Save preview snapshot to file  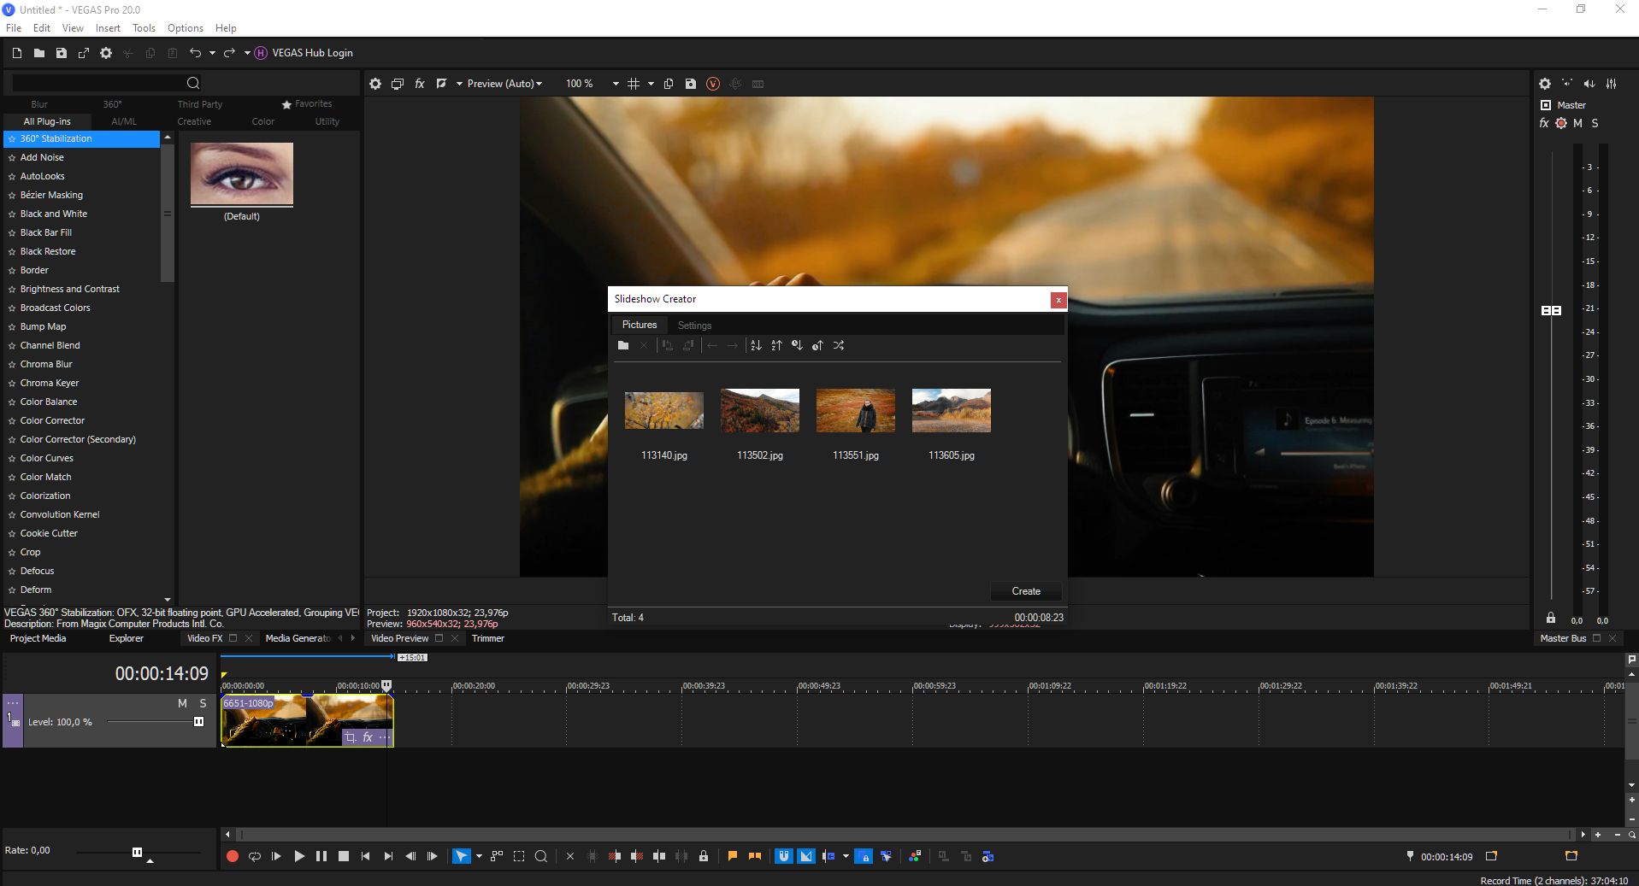pos(691,84)
